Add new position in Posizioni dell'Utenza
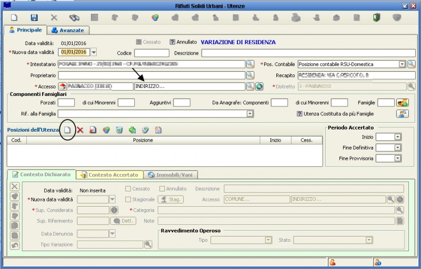The width and height of the screenshot is (421, 269). click(67, 130)
